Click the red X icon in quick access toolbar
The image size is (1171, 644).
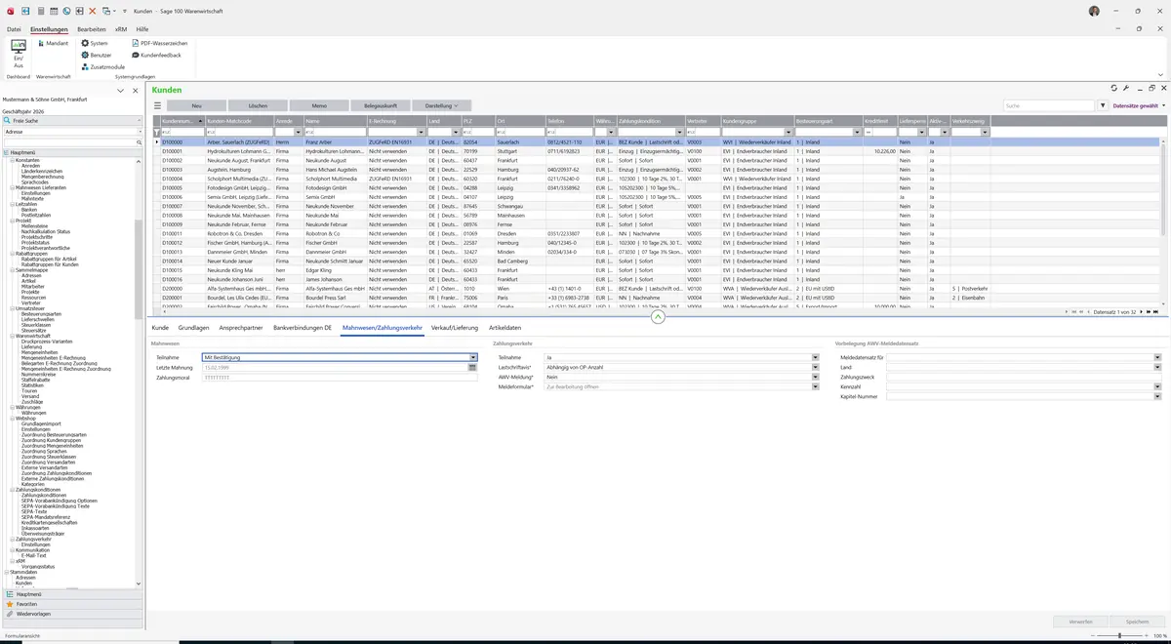(x=92, y=10)
